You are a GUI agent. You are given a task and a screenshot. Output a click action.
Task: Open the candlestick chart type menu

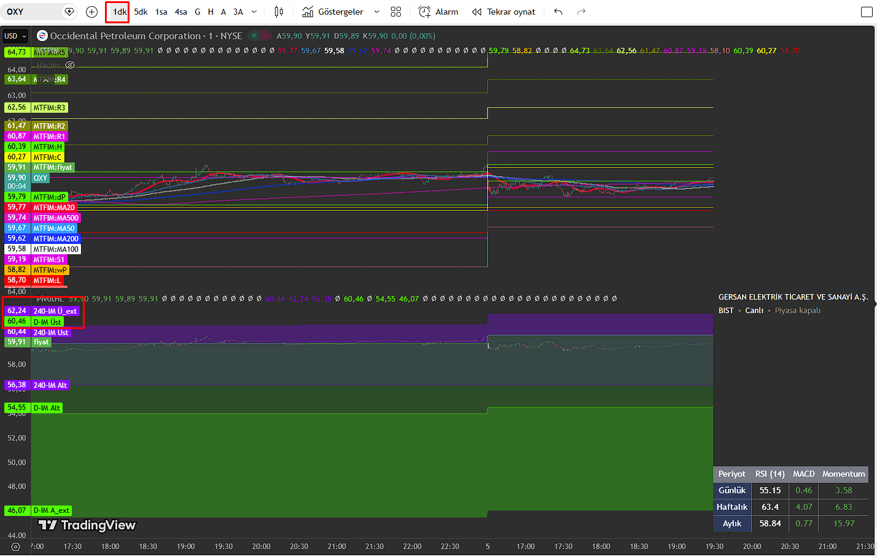click(279, 12)
